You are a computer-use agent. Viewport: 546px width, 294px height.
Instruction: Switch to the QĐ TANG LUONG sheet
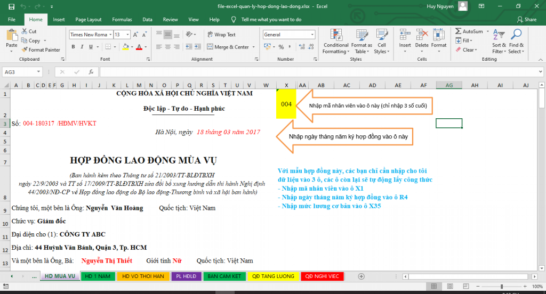pos(273,276)
